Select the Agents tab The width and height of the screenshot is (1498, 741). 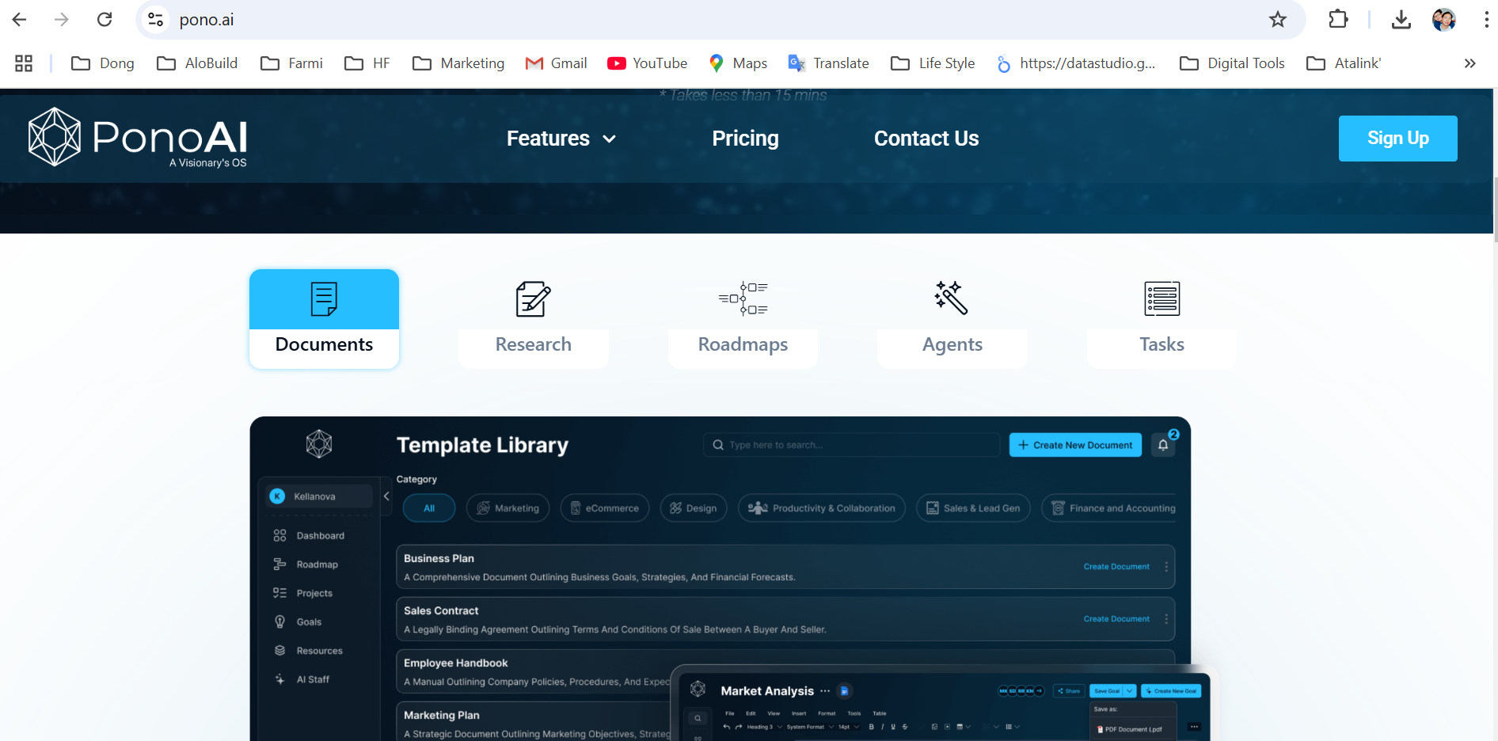pyautogui.click(x=952, y=319)
